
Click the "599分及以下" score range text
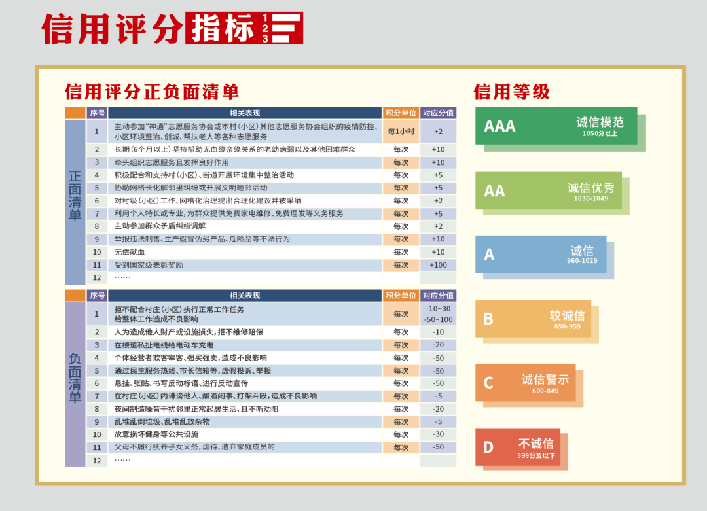pyautogui.click(x=536, y=455)
